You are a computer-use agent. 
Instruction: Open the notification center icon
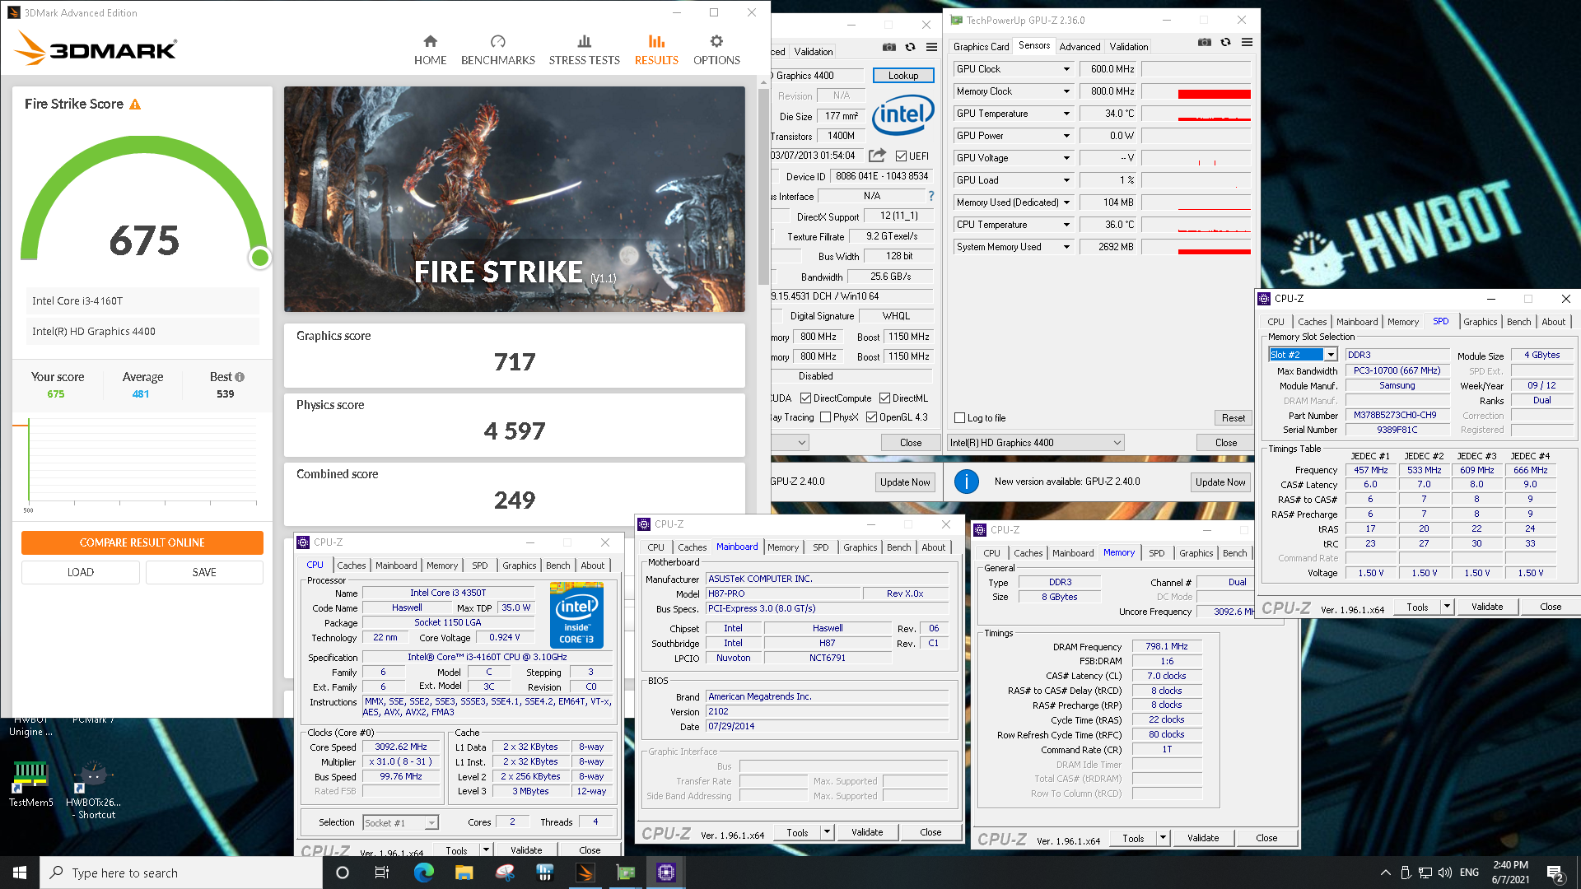click(1555, 873)
